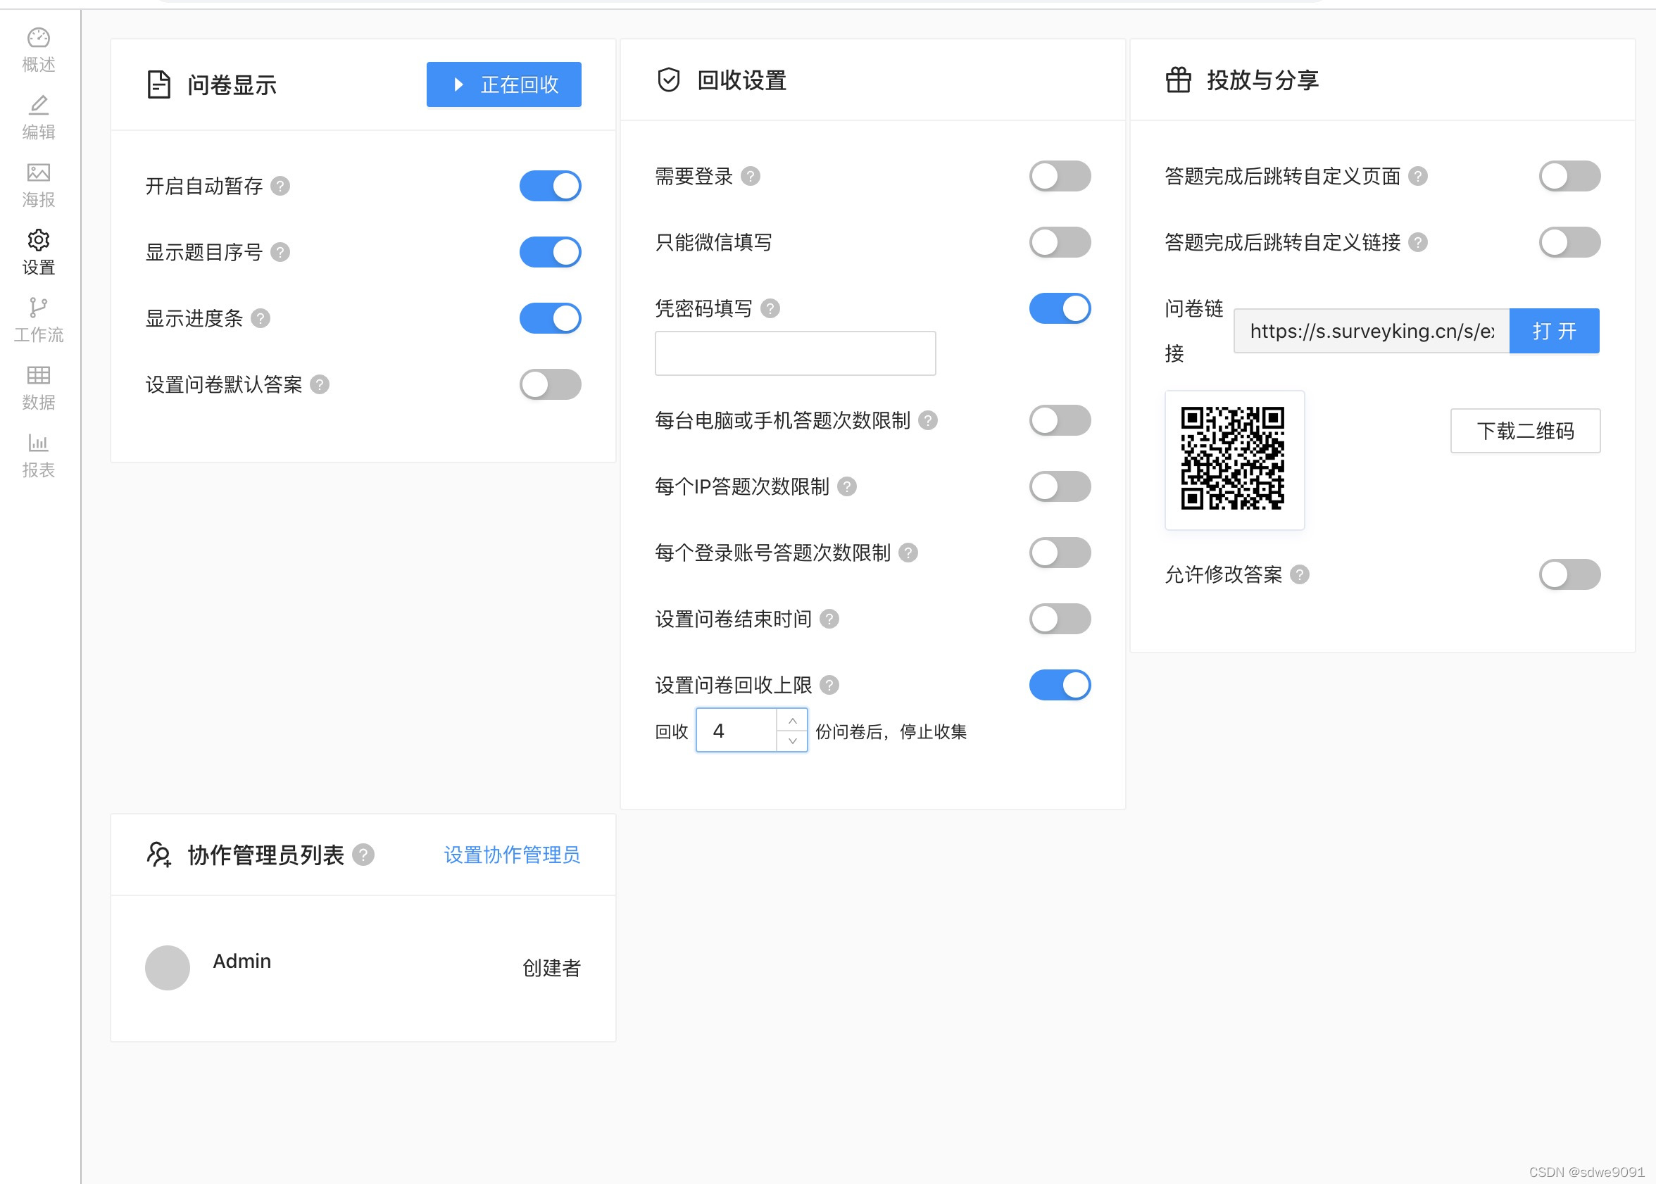1656x1184 pixels.
Task: Increase recycle limit with up arrow
Action: [792, 720]
